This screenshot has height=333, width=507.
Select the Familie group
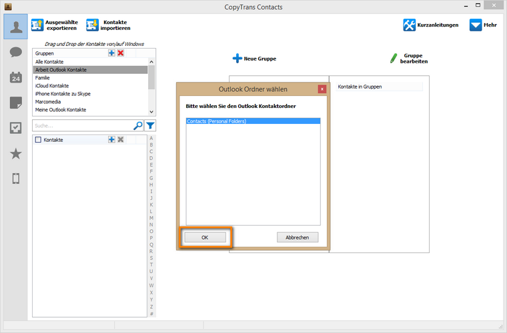click(x=90, y=78)
